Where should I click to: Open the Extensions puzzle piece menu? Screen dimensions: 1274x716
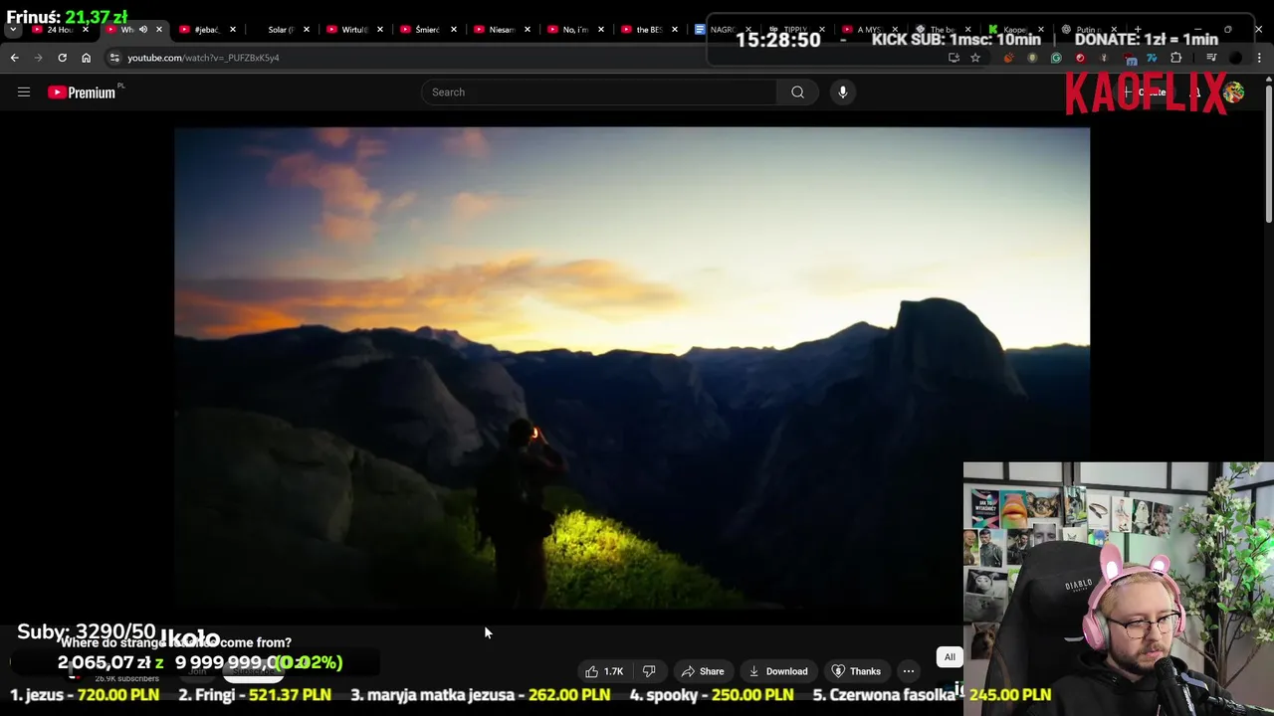pos(1175,58)
